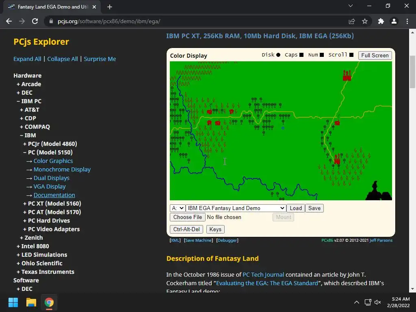Viewport: 416px width, 312px height.
Task: Collapse the PC (Model 5150) node
Action: click(48, 152)
